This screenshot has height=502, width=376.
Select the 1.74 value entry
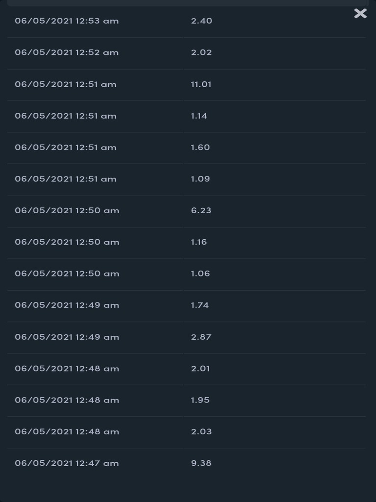pyautogui.click(x=200, y=305)
